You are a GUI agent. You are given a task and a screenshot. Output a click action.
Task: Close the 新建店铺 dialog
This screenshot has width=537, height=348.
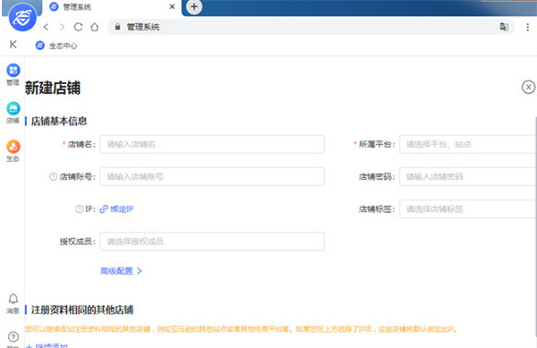click(528, 87)
